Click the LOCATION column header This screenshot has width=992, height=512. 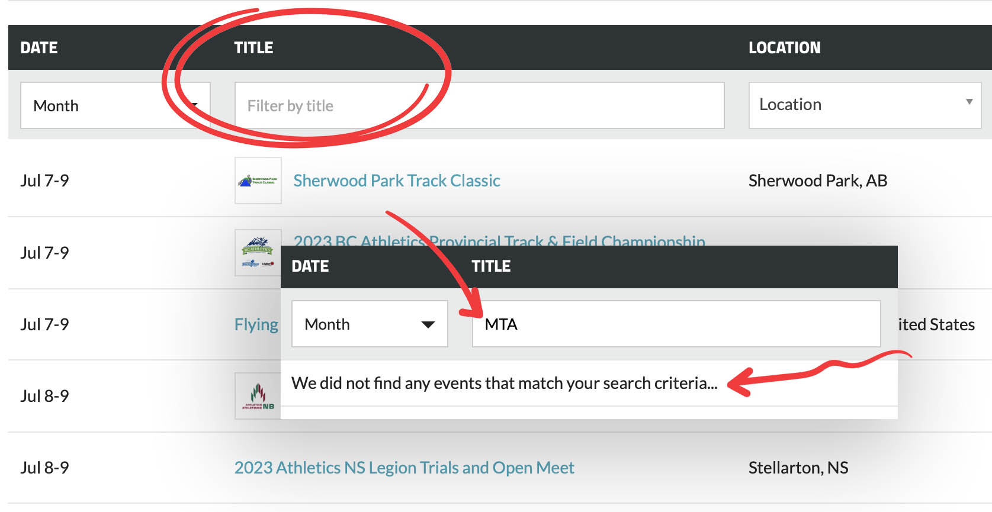[784, 47]
